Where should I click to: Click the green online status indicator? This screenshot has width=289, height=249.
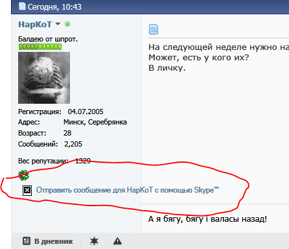(67, 24)
